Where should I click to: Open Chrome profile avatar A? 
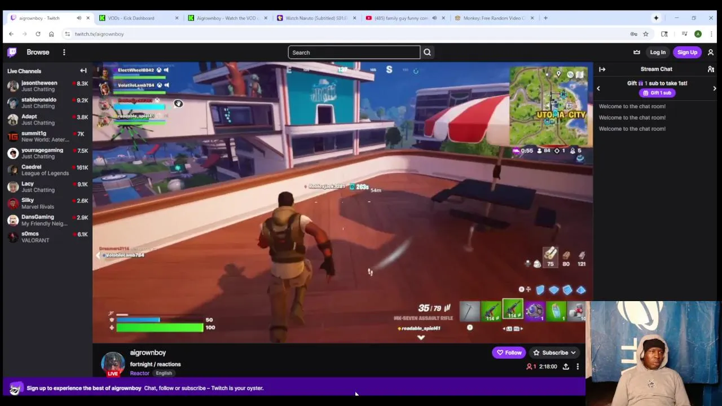[698, 34]
